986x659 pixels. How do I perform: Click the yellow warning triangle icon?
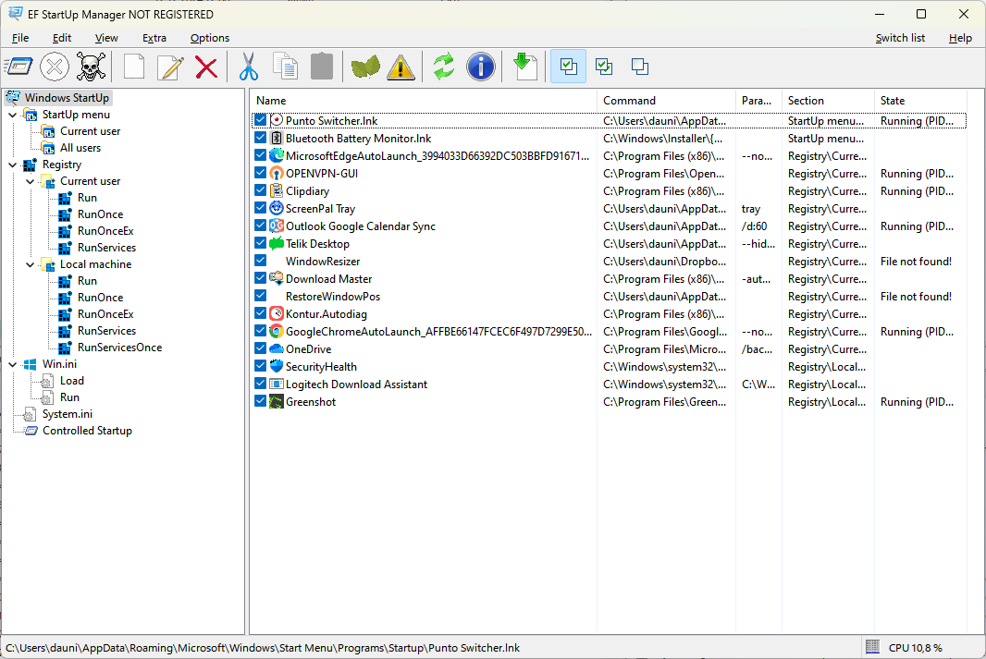pyautogui.click(x=401, y=67)
